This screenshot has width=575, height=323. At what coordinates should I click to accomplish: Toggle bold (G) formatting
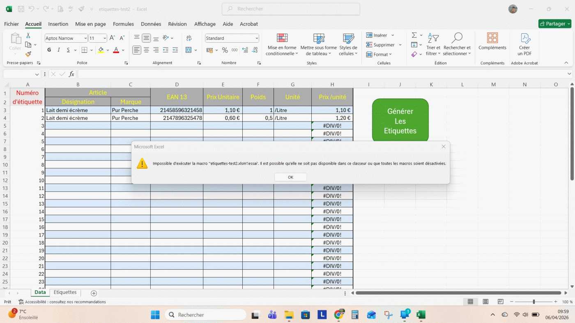pyautogui.click(x=49, y=50)
